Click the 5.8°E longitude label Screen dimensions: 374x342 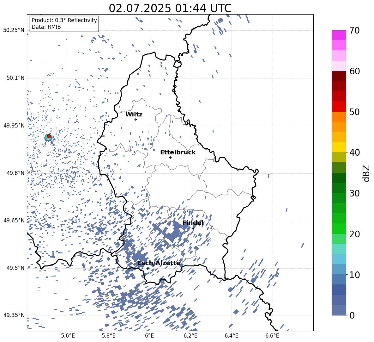tap(109, 336)
